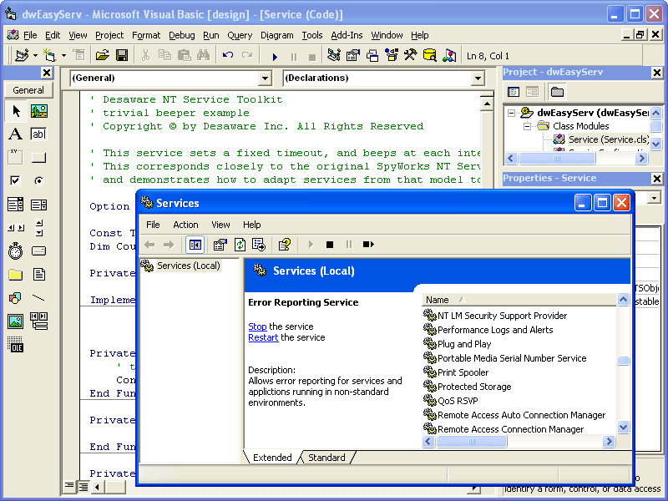Select the Print Spooler service row
Screen dimensions: 668x501
pos(463,372)
